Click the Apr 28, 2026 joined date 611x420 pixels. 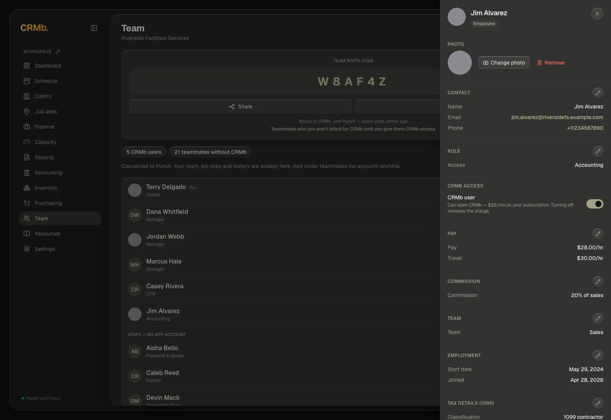587,380
